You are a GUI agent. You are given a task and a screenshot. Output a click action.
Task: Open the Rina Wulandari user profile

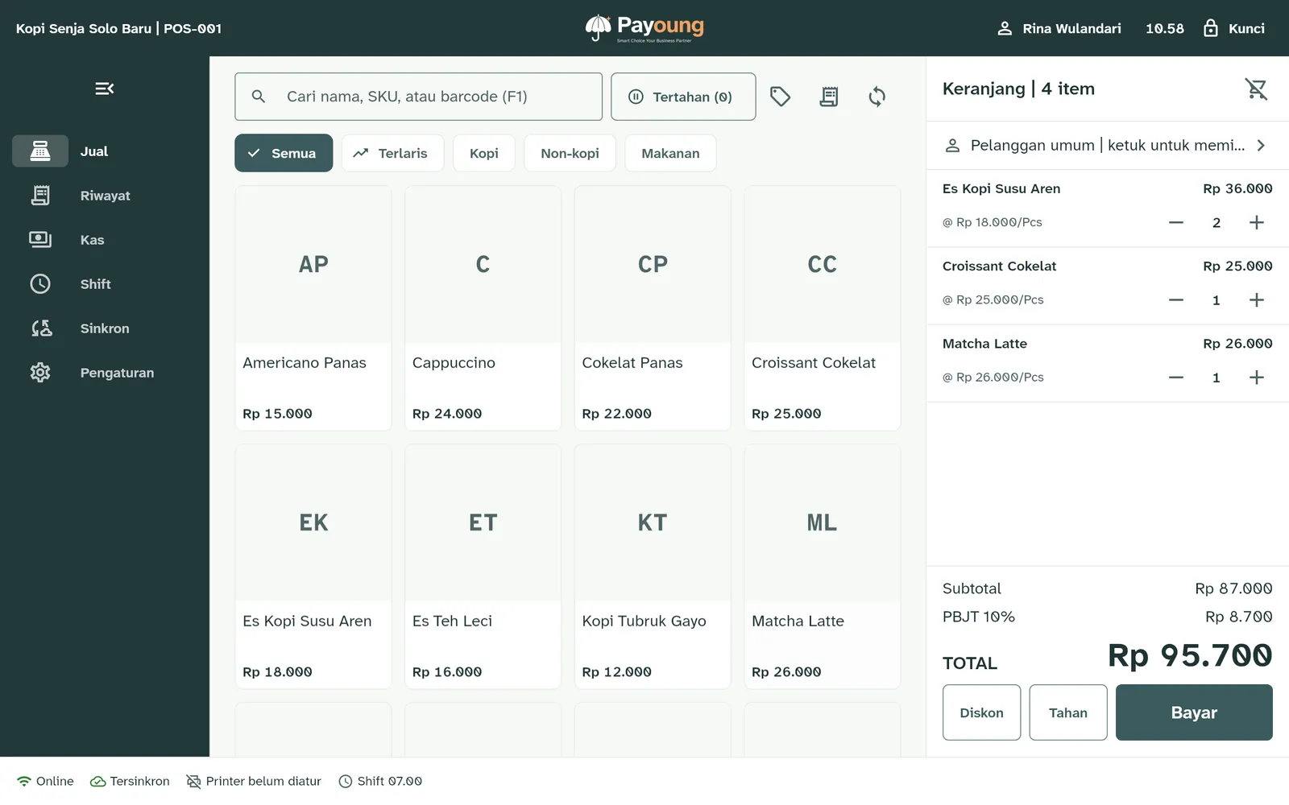click(1059, 28)
